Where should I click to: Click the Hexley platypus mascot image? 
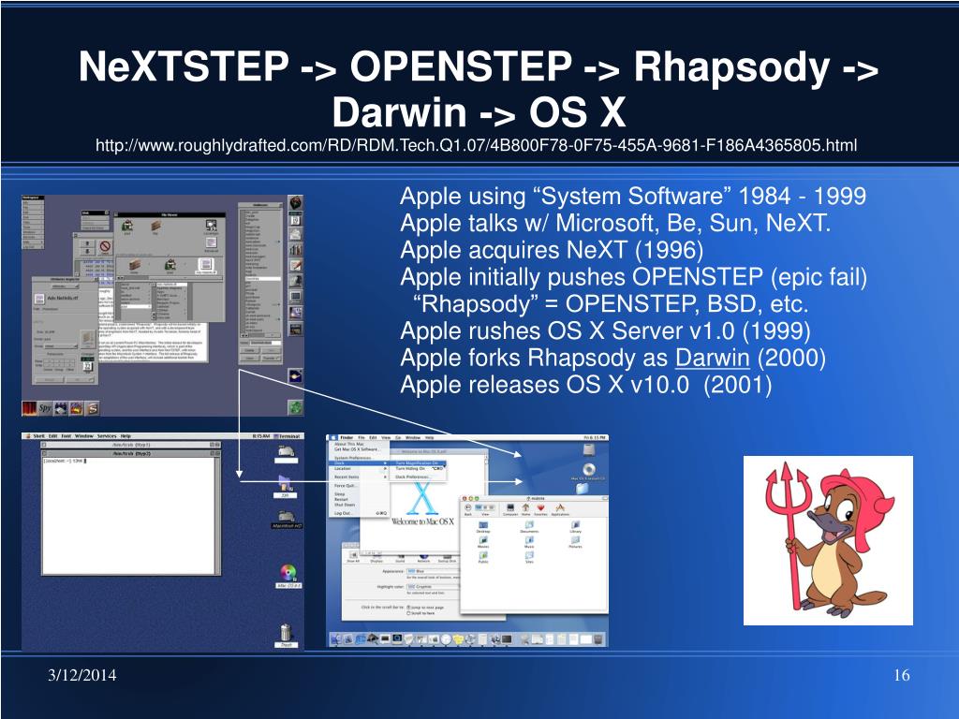point(828,540)
